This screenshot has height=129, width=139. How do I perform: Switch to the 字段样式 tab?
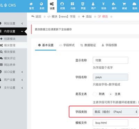click(x=67, y=45)
